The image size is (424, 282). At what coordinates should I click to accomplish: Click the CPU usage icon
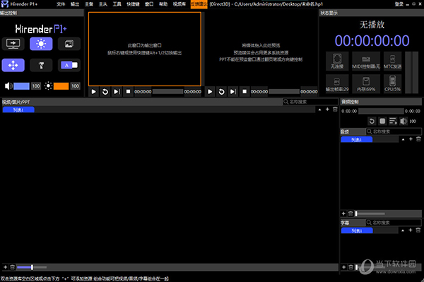tap(392, 84)
